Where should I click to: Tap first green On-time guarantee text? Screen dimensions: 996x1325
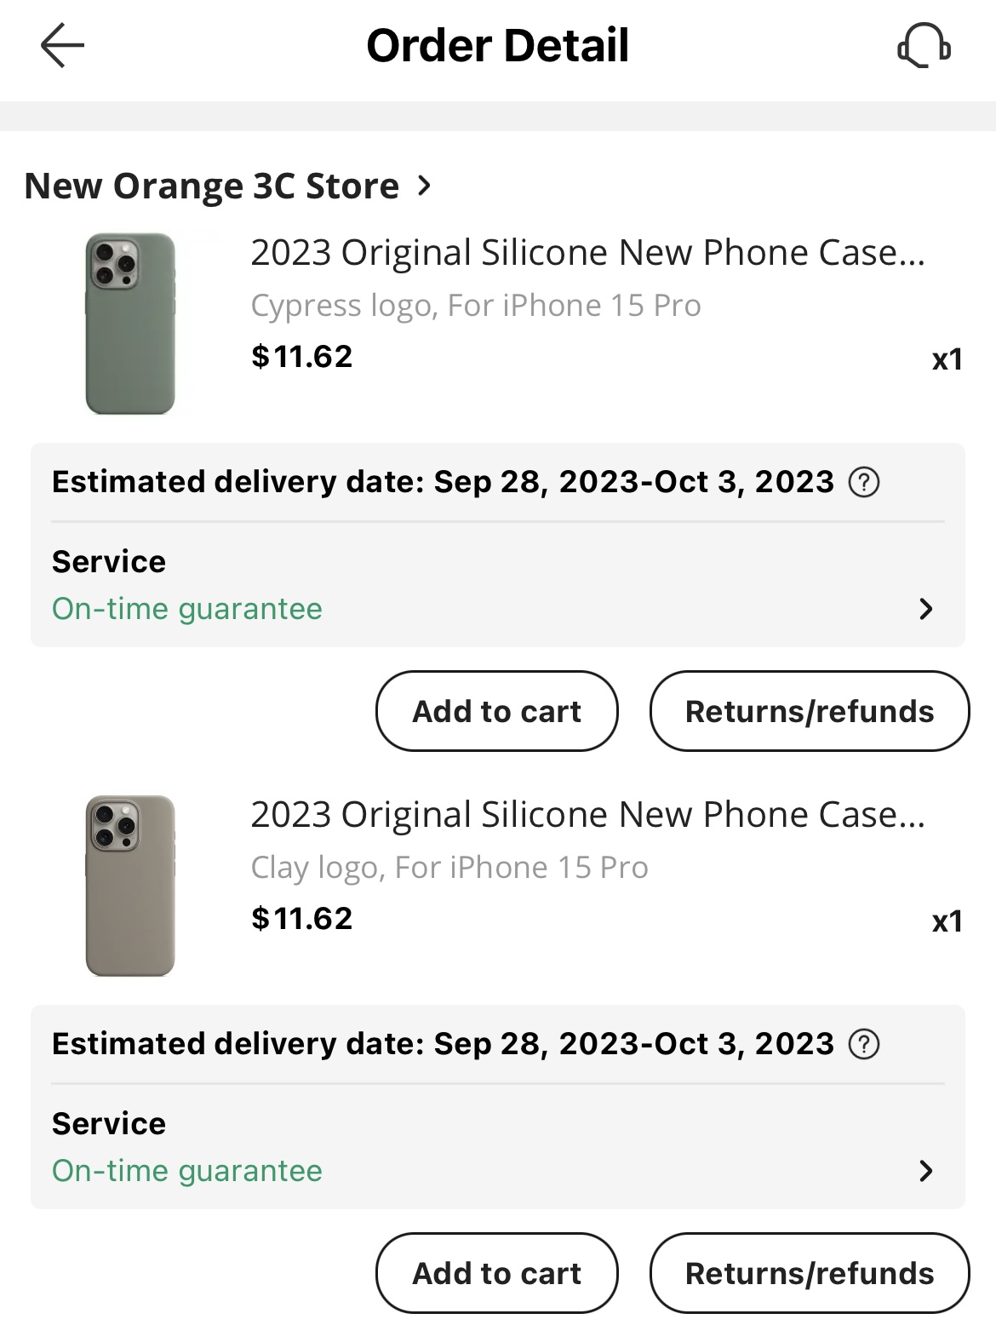pos(187,609)
